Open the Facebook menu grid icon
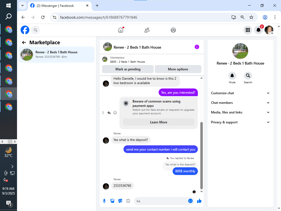The height and width of the screenshot is (211, 281). (x=248, y=30)
